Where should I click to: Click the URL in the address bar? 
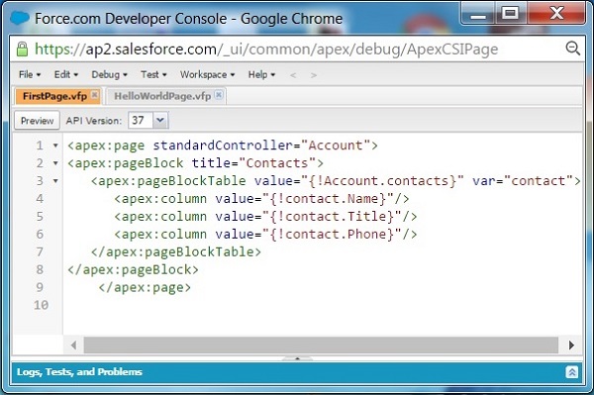point(266,49)
